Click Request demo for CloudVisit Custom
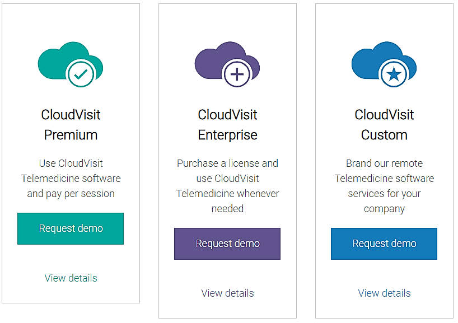Screen dimensions: 458x323 384,244
